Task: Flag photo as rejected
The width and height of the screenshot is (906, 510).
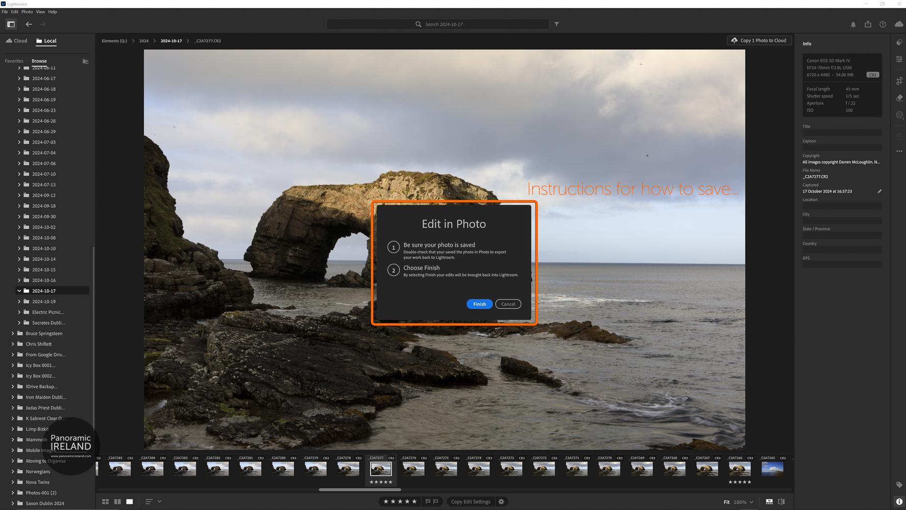Action: coord(435,502)
